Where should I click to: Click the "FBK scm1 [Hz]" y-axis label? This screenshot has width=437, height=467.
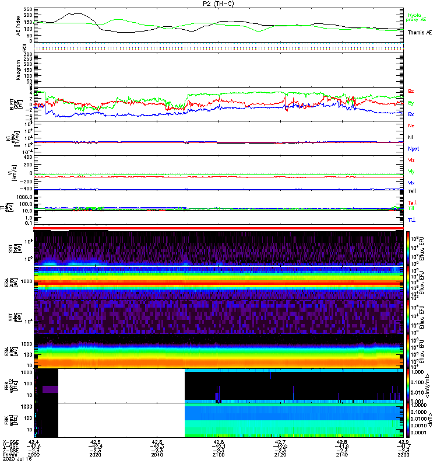[10, 420]
